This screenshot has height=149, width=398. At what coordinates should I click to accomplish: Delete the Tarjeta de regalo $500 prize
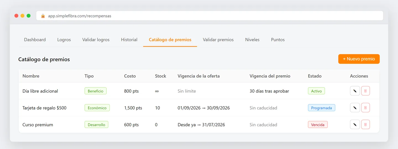(365, 108)
